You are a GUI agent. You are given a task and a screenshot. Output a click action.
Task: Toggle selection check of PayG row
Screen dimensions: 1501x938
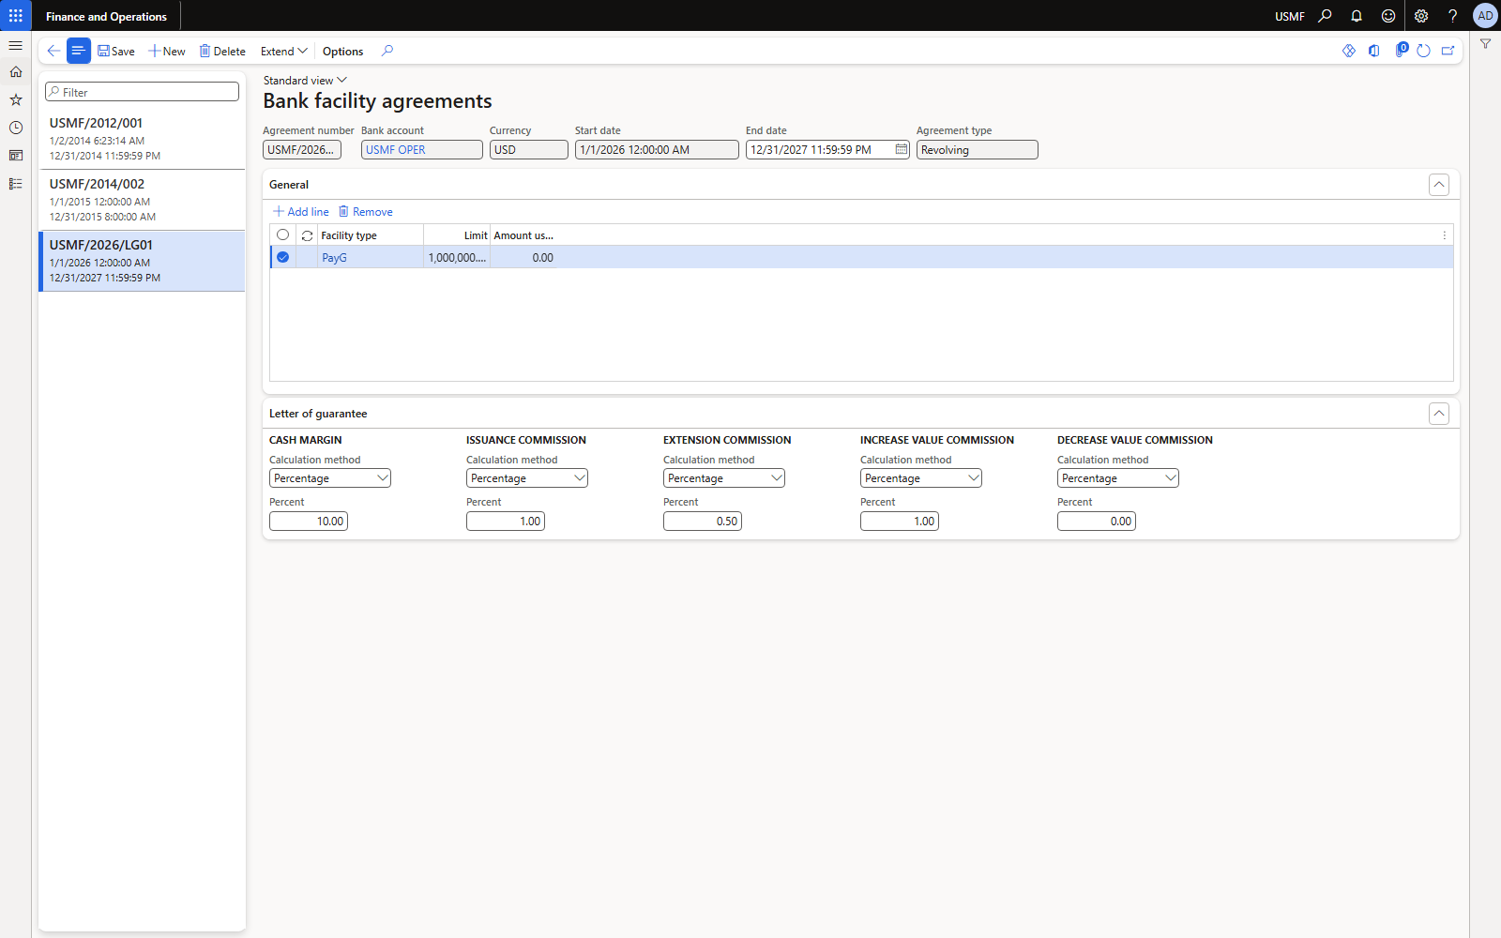pyautogui.click(x=282, y=257)
